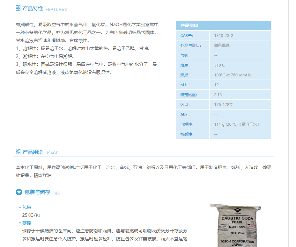The image size is (296, 247).
Task: Click the 25KG/包 packaging text
Action: pos(31,215)
